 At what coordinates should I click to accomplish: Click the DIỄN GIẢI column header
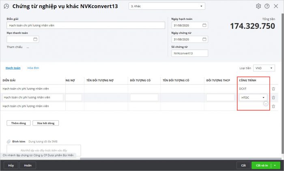point(9,80)
